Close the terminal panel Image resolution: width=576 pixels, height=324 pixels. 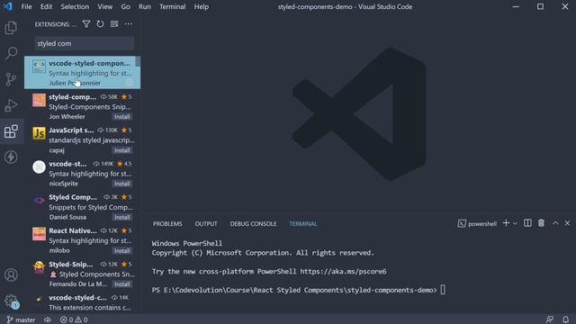click(x=567, y=223)
